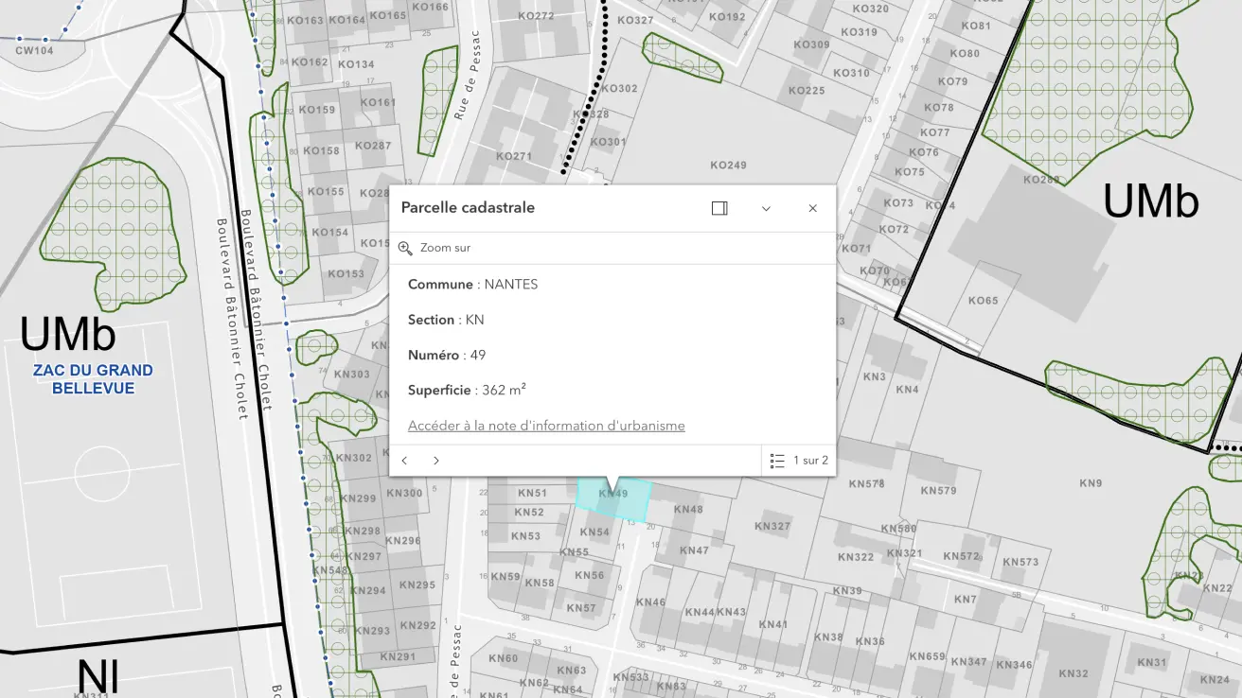Select parcel KO271 on the map
Image resolution: width=1242 pixels, height=698 pixels.
coord(514,156)
